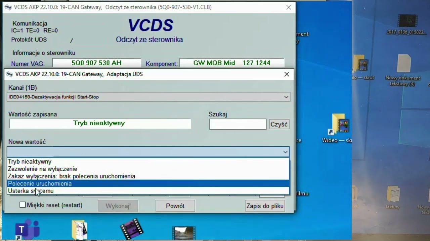
Task: Open the Kanal (1B) channel dropdown
Action: pyautogui.click(x=148, y=97)
